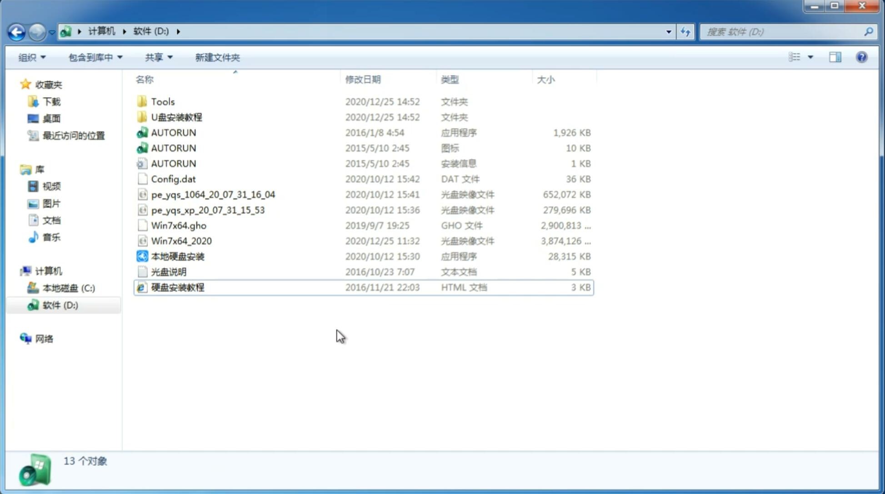Open Win7x64_2020 disc image file

(x=182, y=240)
